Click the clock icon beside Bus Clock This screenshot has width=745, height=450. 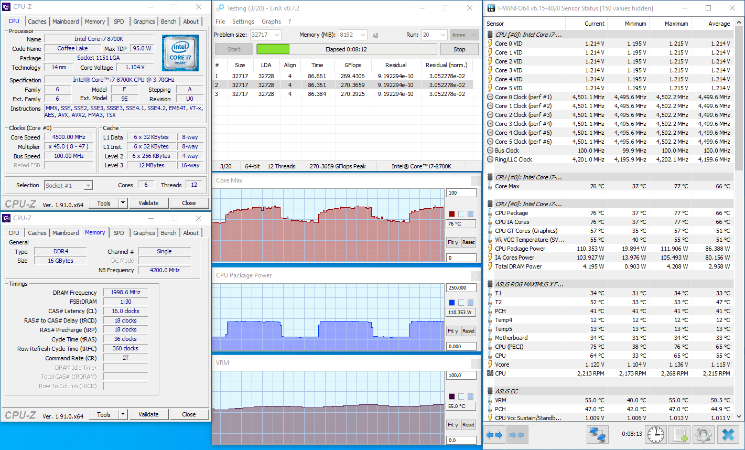pyautogui.click(x=490, y=151)
